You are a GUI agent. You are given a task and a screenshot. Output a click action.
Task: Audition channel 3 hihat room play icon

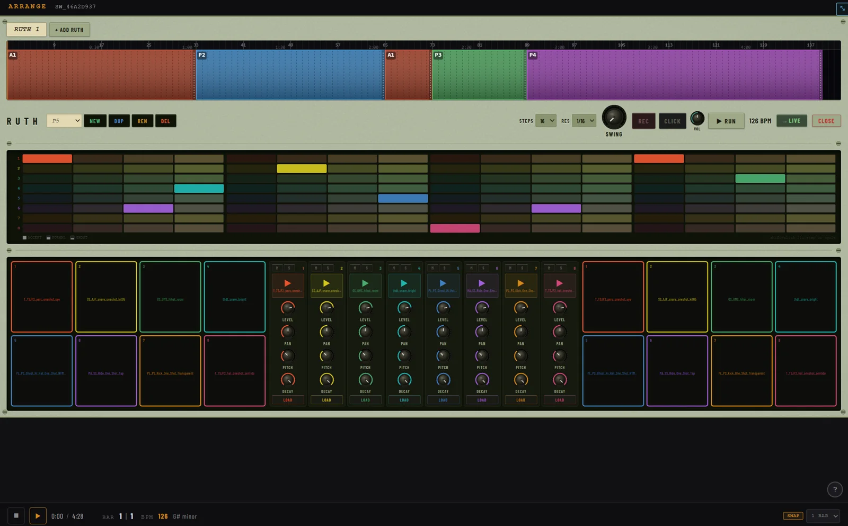[x=365, y=283]
